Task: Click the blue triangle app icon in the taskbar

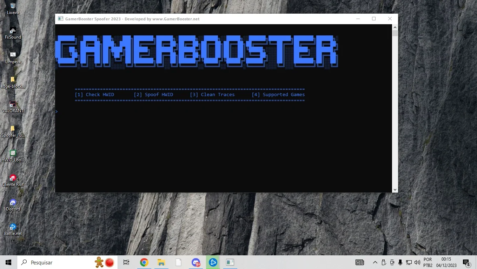Action: pos(213,262)
